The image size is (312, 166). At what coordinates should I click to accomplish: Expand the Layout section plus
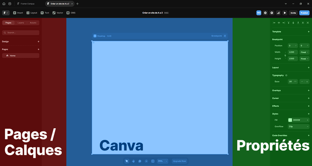(x=308, y=68)
